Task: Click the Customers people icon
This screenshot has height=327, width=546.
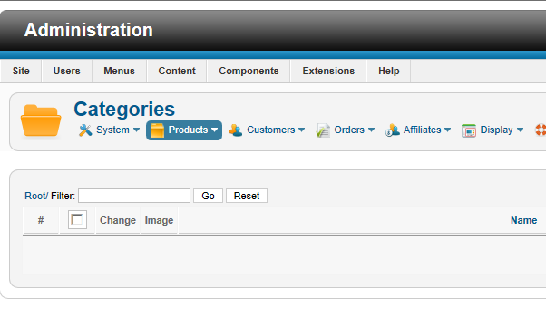Action: [236, 130]
